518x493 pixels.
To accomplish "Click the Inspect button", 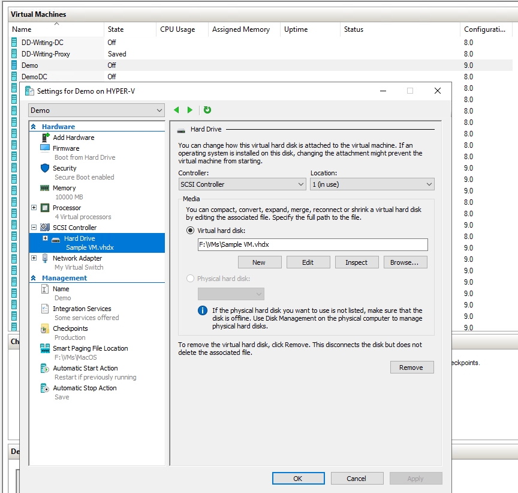I will [357, 262].
